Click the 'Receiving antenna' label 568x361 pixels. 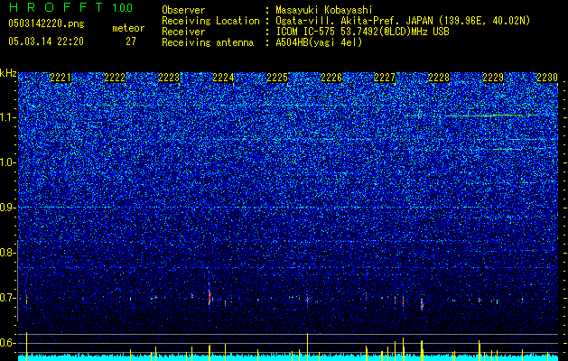click(208, 42)
